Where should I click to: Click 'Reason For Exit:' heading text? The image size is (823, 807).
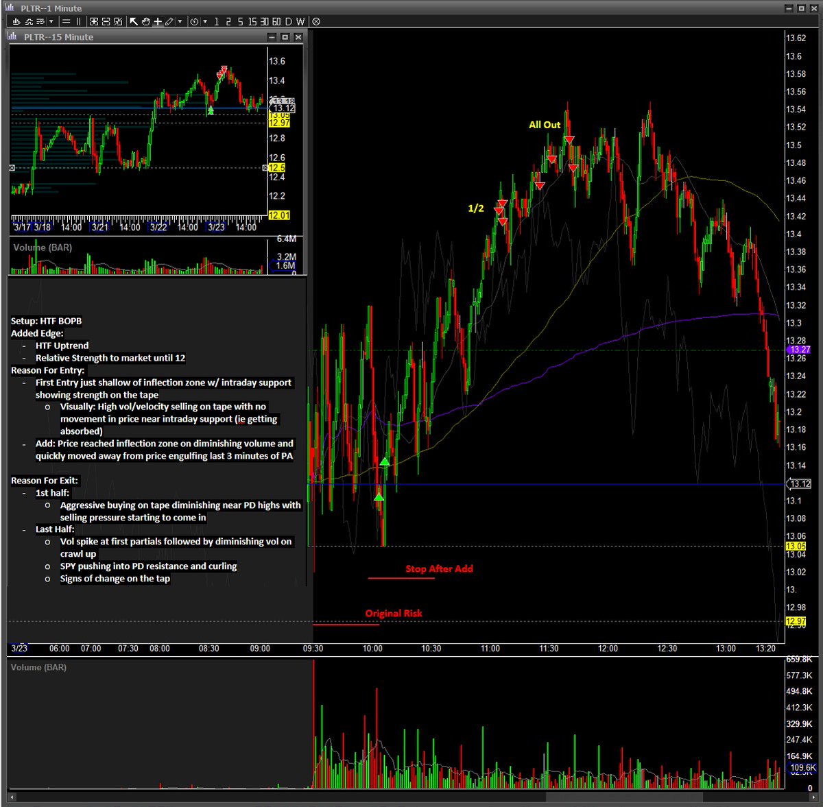pos(45,481)
